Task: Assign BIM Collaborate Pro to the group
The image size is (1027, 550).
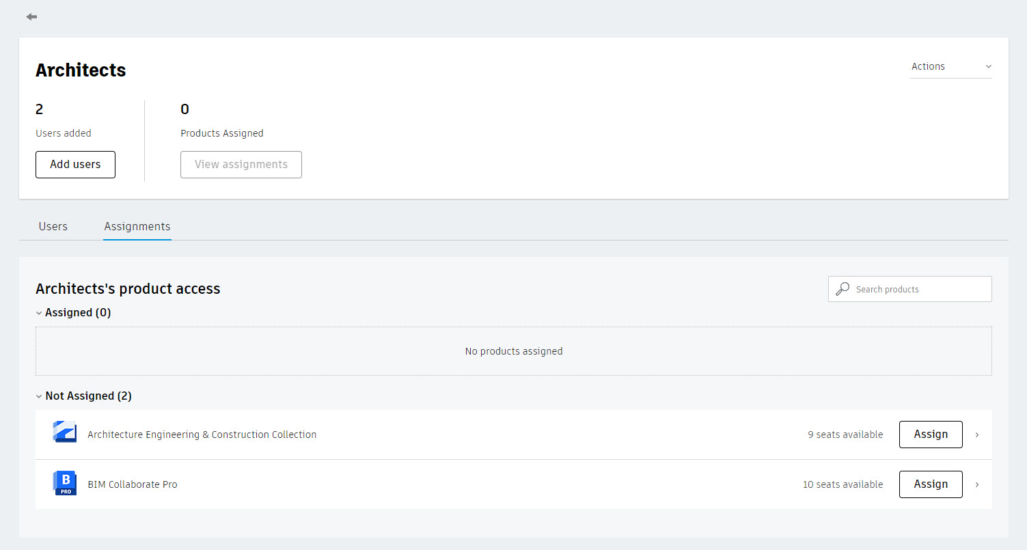Action: tap(931, 484)
